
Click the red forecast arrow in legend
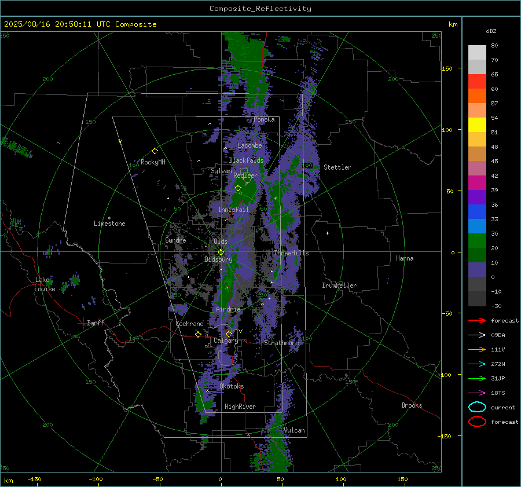[x=477, y=320]
